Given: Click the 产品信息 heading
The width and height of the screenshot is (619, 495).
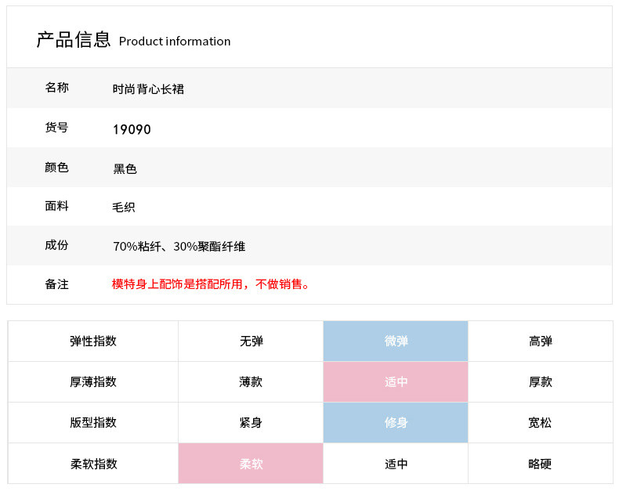Looking at the screenshot, I should (x=74, y=40).
